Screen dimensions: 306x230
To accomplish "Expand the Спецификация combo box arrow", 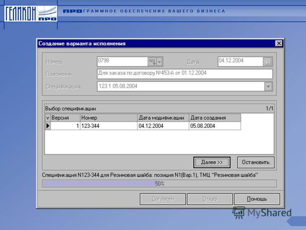I will tap(268, 86).
